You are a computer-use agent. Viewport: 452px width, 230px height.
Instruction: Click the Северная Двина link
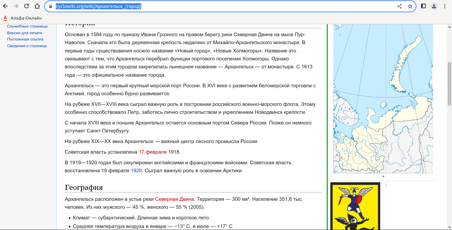pyautogui.click(x=174, y=199)
